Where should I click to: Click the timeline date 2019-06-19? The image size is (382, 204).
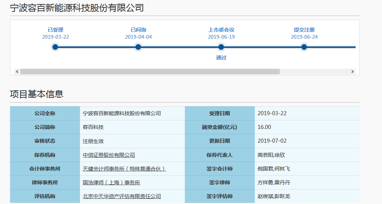221,37
